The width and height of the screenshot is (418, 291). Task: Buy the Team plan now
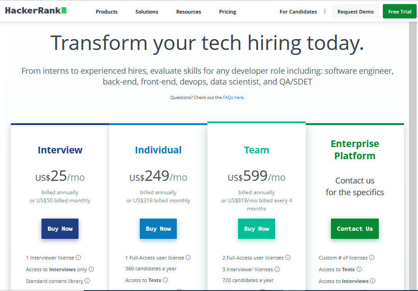pyautogui.click(x=257, y=229)
